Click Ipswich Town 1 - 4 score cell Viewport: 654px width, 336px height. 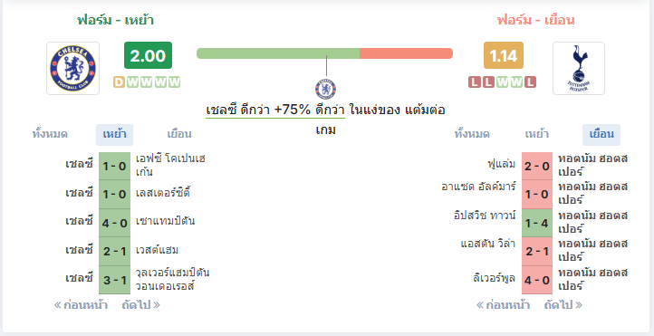537,223
